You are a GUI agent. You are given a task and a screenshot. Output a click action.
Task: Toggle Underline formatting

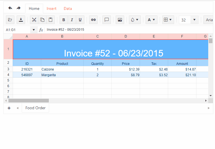[x=80, y=20]
